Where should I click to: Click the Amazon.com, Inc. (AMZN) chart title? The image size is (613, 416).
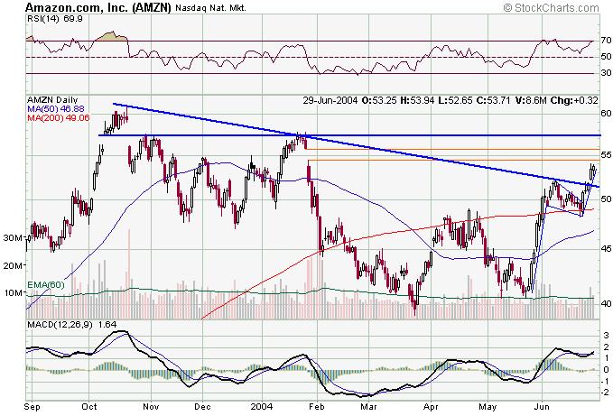[98, 7]
